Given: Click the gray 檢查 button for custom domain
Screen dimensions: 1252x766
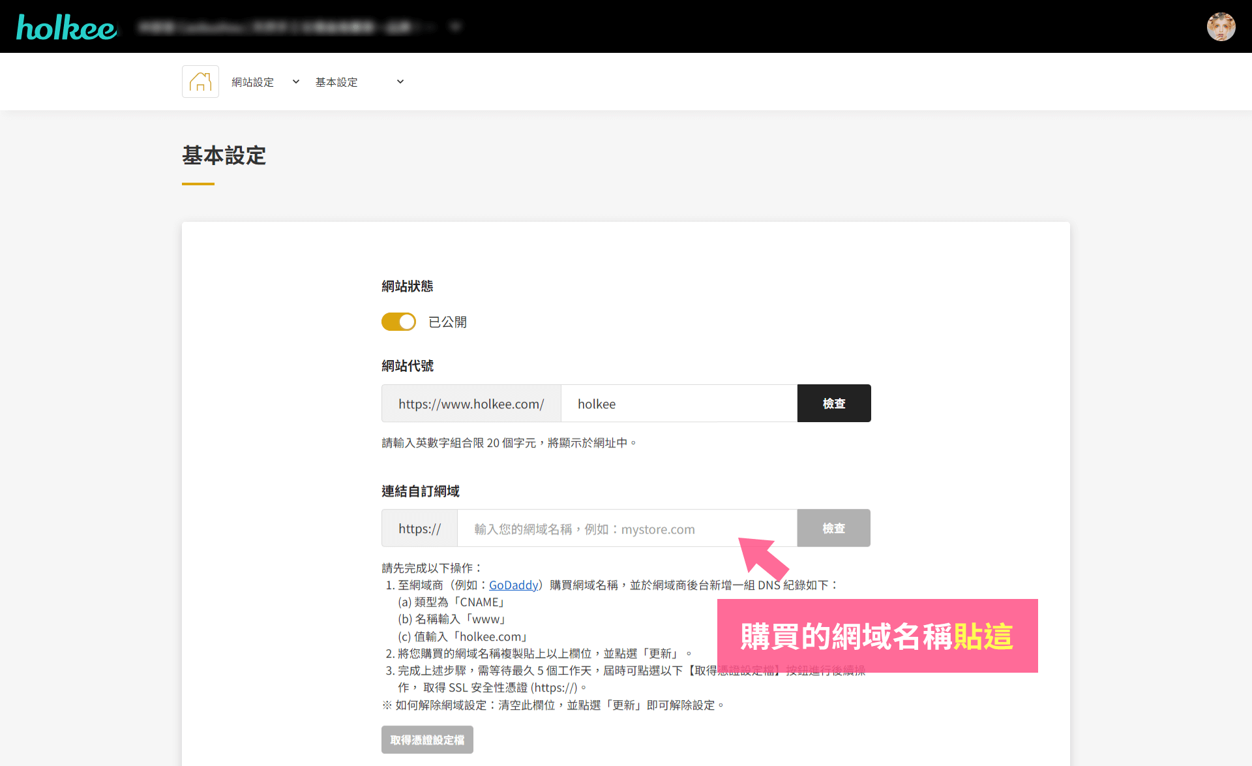Looking at the screenshot, I should click(833, 528).
